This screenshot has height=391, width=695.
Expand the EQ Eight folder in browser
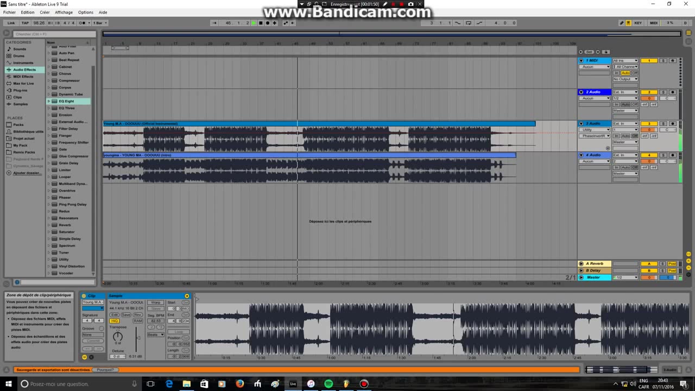(x=48, y=101)
